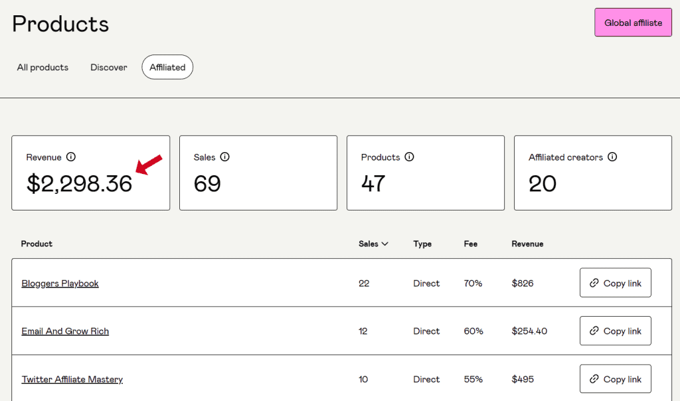
Task: Copy the affiliate link for Bloggers Playbook
Action: 615,282
